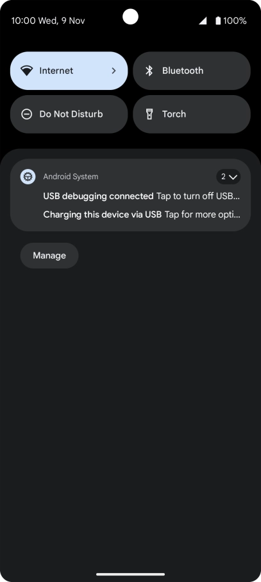Tap the Wi-Fi icon in Internet tile
Image resolution: width=261 pixels, height=582 pixels.
(27, 71)
